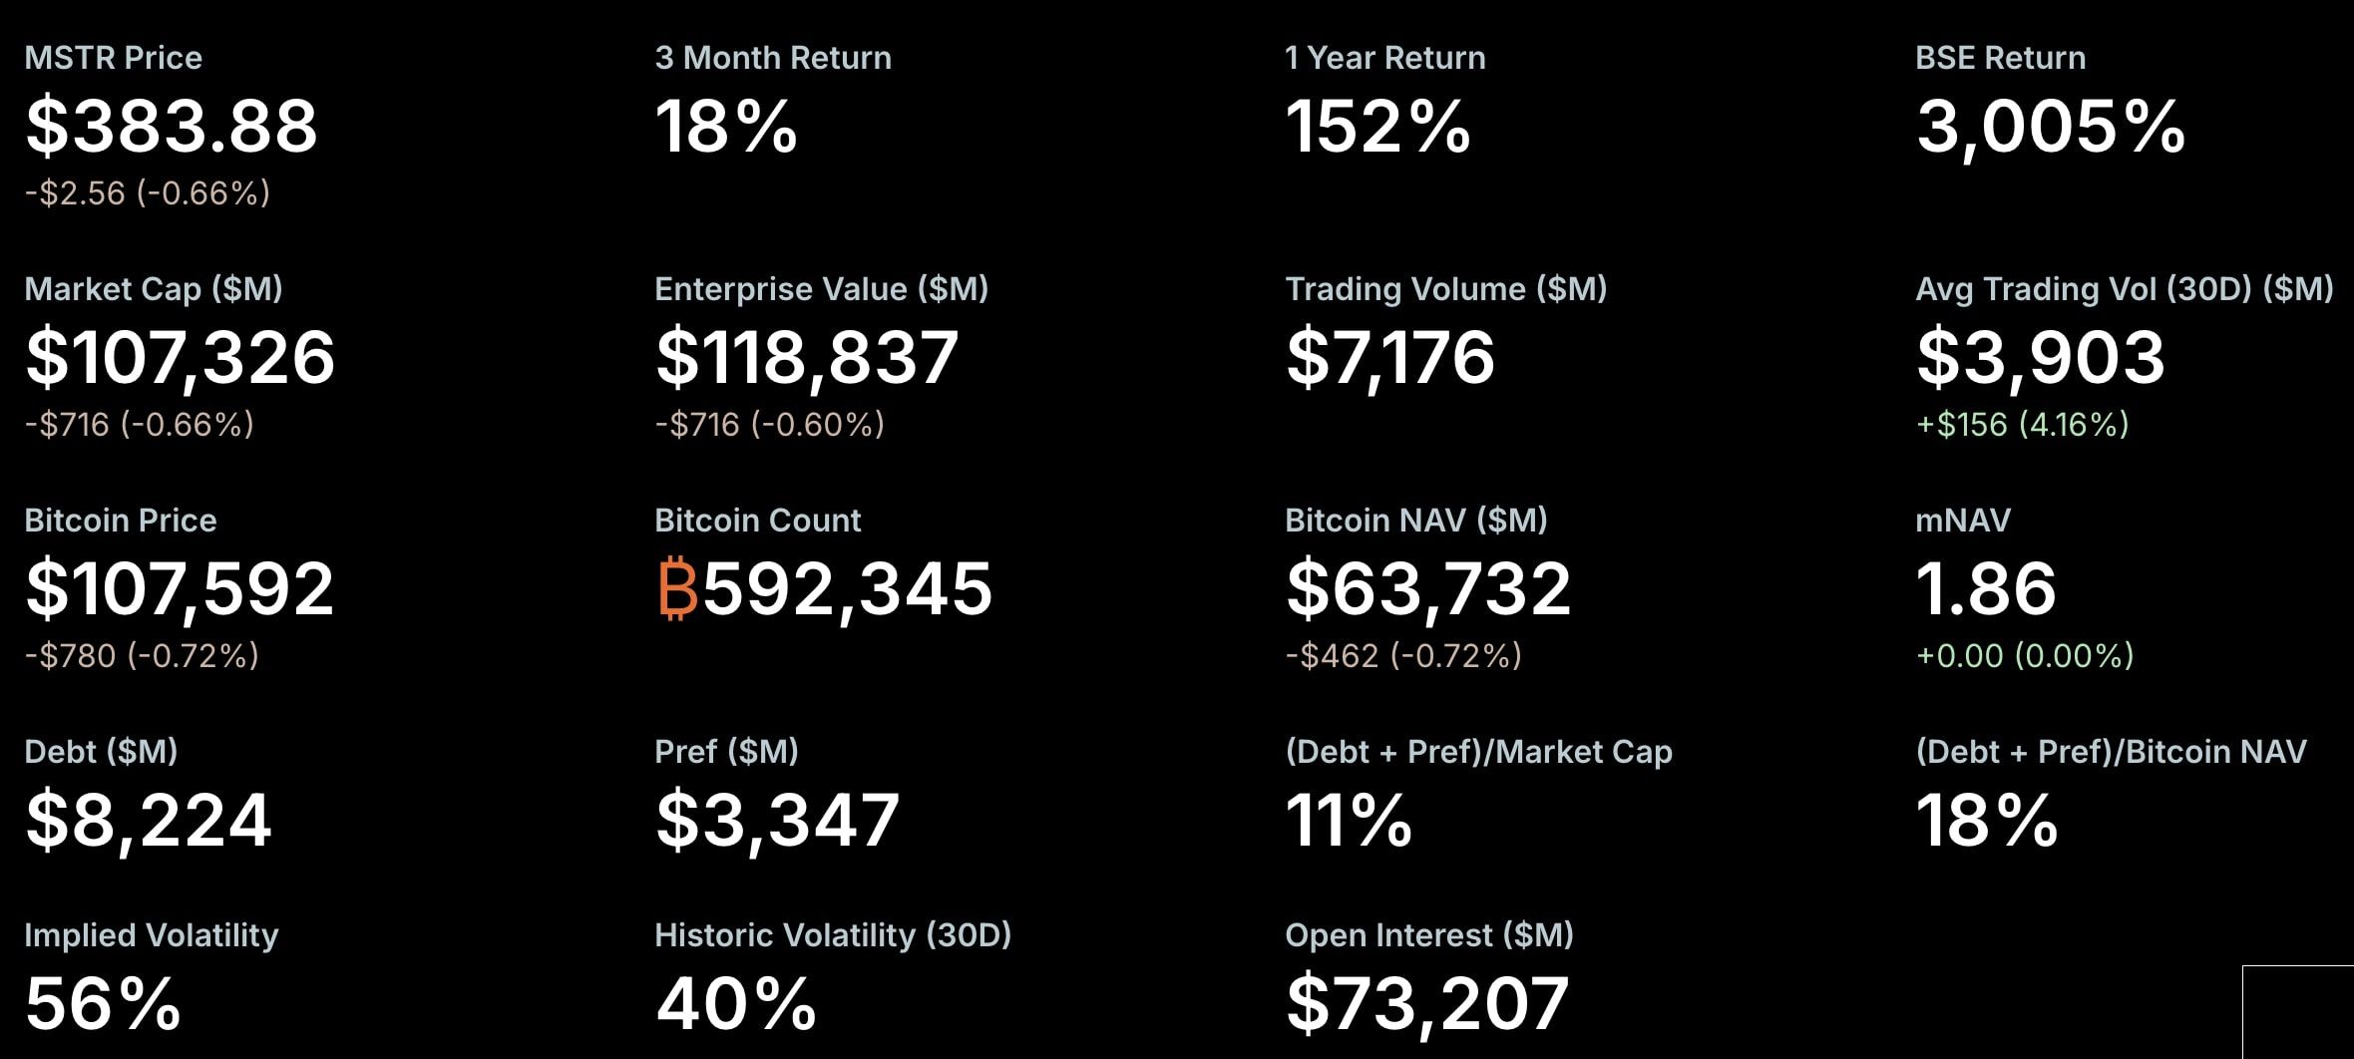Select the Debt ($M) $8,224 figure

pyautogui.click(x=149, y=822)
